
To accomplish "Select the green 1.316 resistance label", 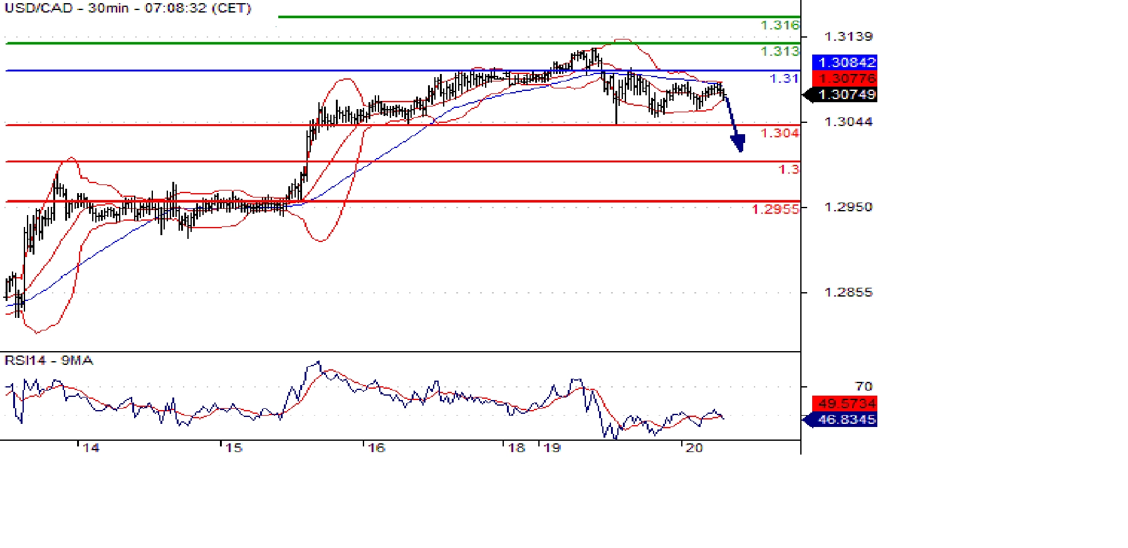I will pyautogui.click(x=780, y=25).
